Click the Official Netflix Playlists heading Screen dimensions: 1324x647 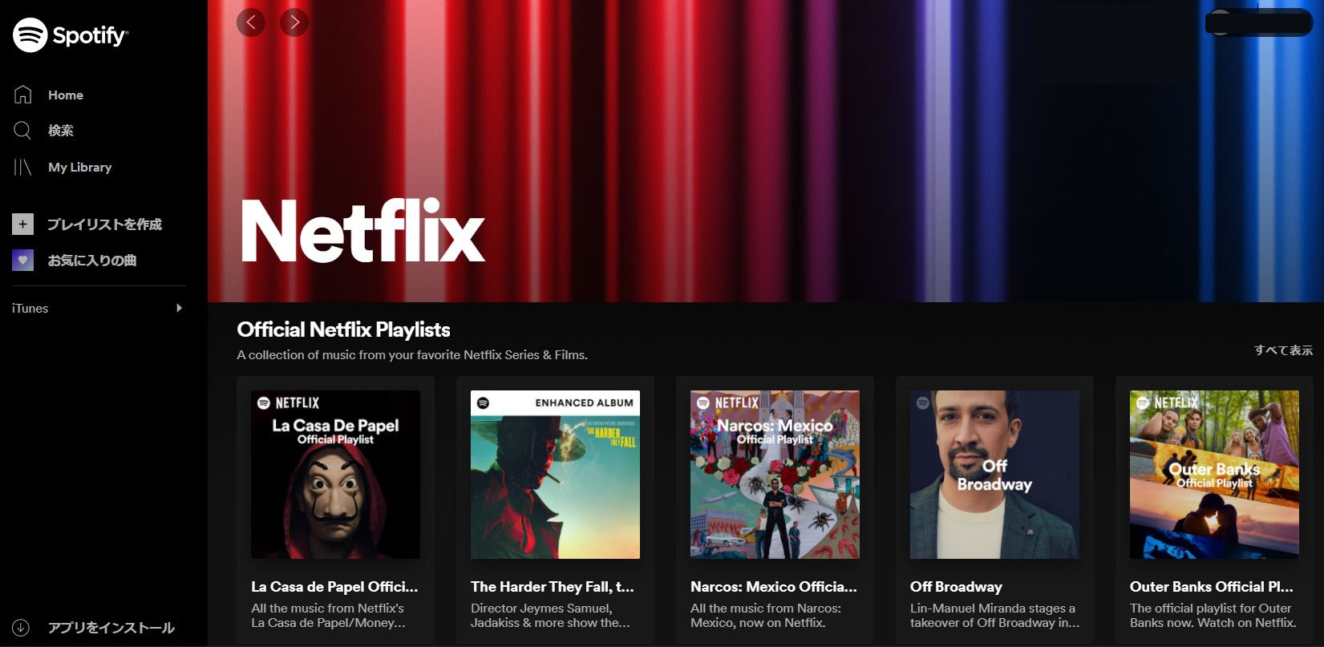pyautogui.click(x=343, y=330)
